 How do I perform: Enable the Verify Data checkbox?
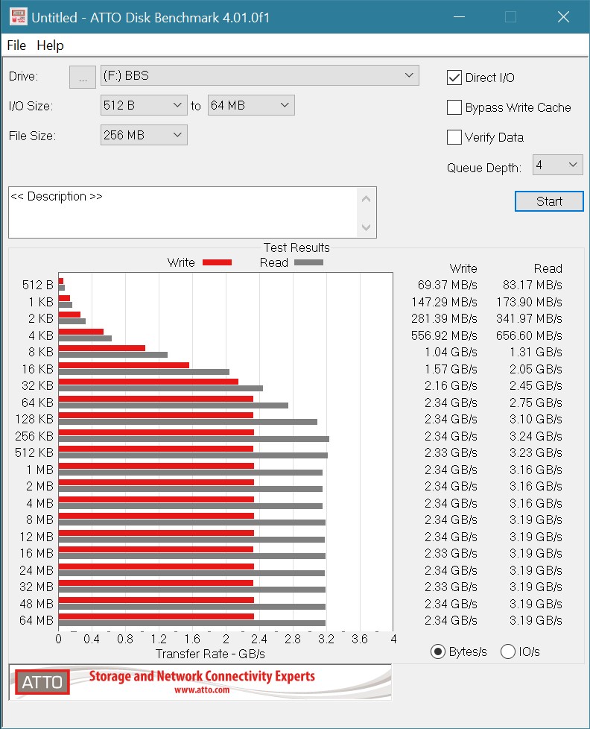click(454, 137)
